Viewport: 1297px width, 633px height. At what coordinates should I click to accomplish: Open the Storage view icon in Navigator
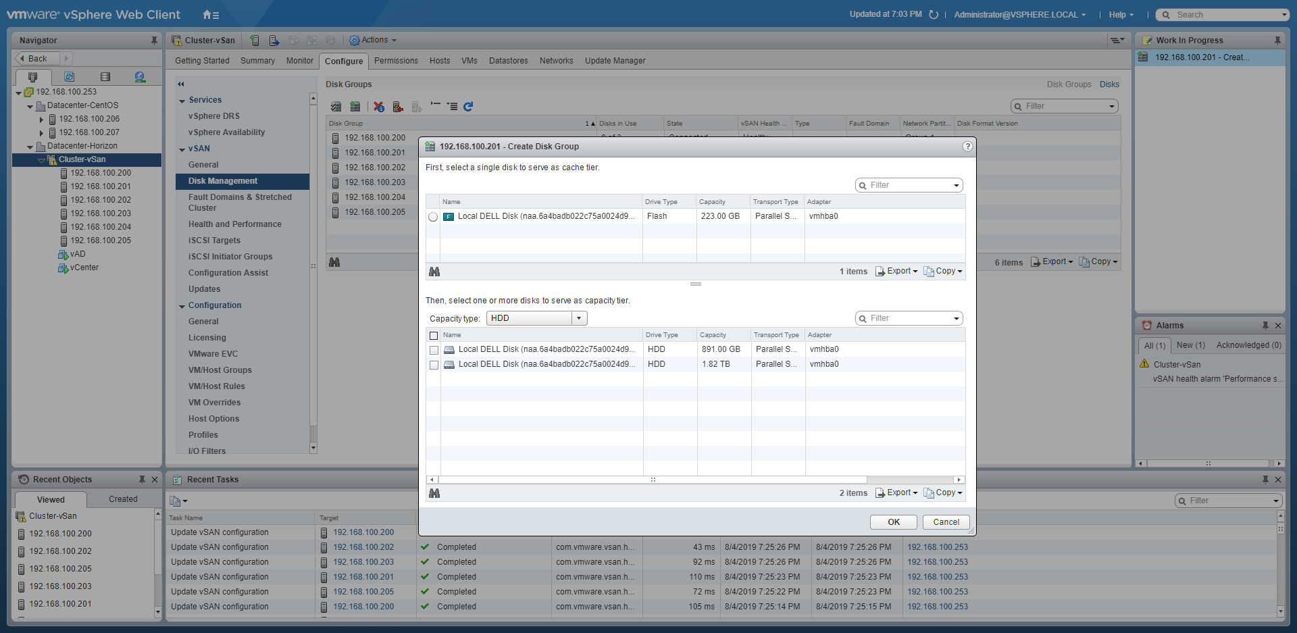pos(105,77)
